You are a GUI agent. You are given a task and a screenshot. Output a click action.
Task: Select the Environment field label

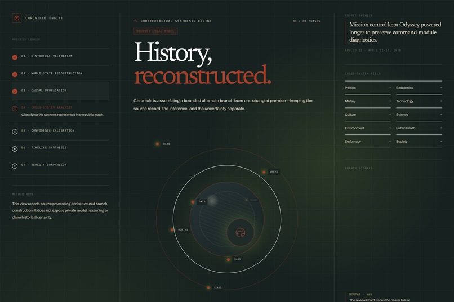[x=354, y=128]
